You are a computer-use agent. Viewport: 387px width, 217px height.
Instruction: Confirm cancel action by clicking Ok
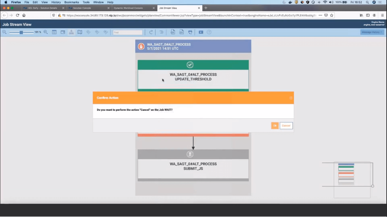click(x=275, y=125)
